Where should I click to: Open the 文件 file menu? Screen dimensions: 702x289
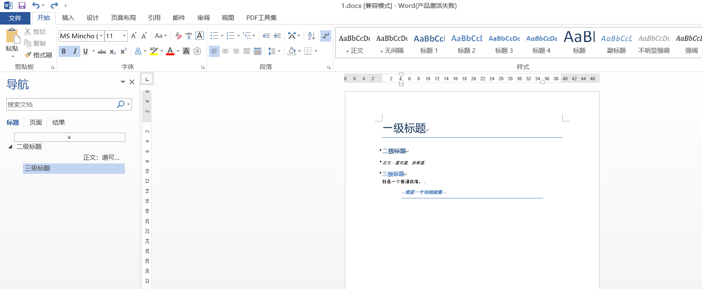point(15,18)
